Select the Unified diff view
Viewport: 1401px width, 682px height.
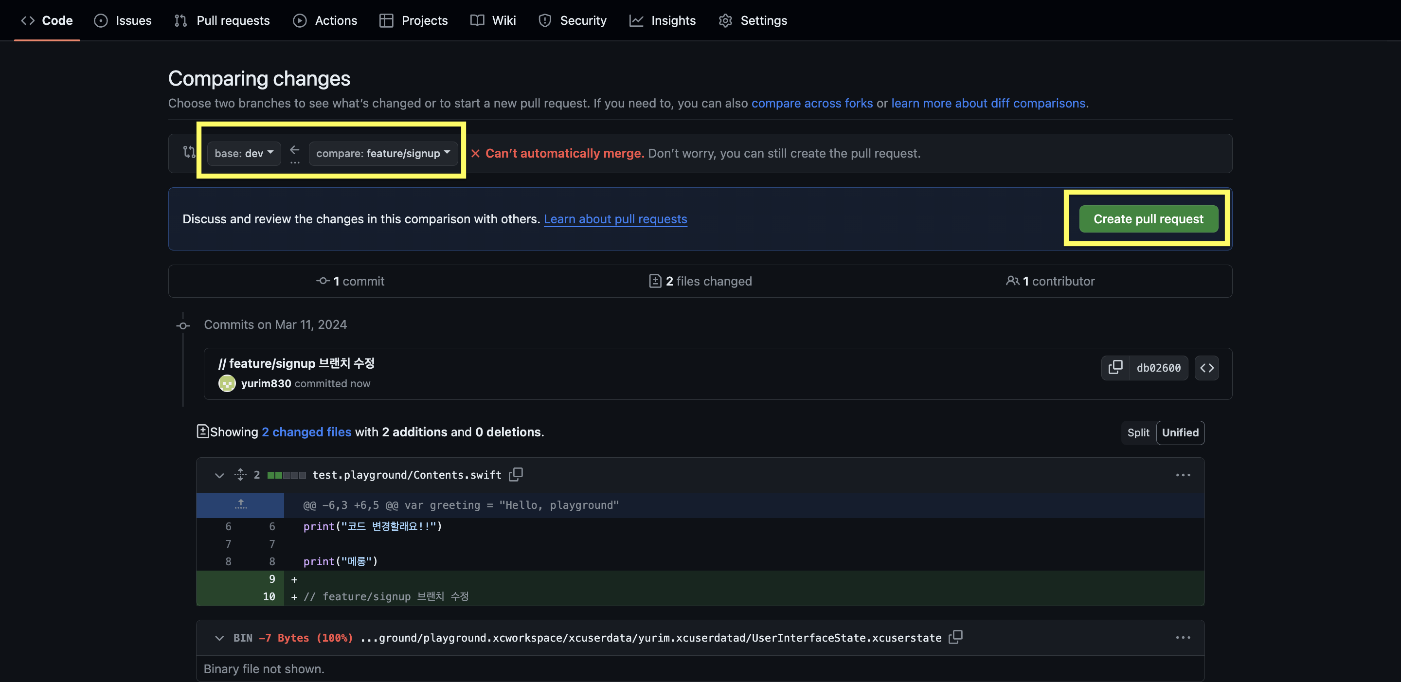[1180, 433]
